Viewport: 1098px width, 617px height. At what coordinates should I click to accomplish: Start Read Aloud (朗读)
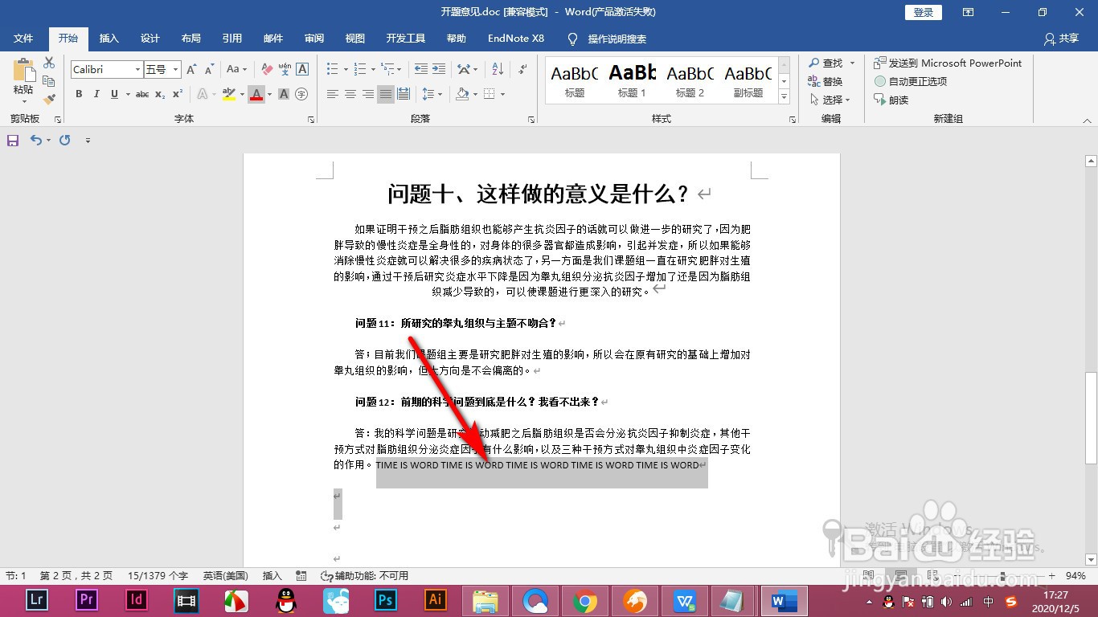pos(891,100)
